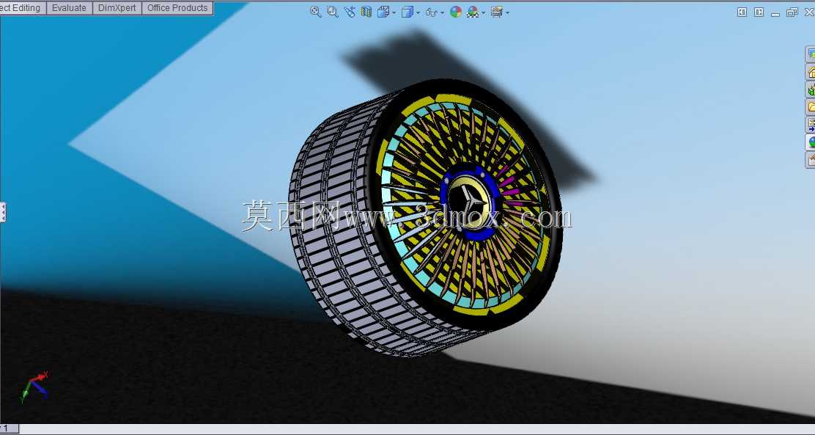Click the Apply Scene icon
Viewport: 815px width, 435px height.
click(x=473, y=12)
